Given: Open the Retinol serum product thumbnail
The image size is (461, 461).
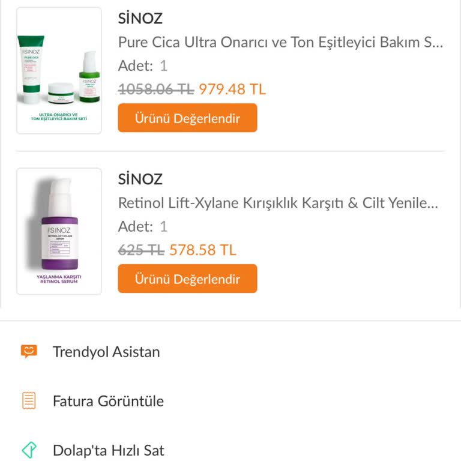Looking at the screenshot, I should (59, 231).
